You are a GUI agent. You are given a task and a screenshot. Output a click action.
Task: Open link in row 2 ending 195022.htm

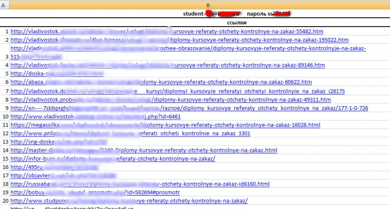[x=179, y=40]
